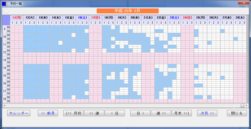Image resolution: width=251 pixels, height=129 pixels.
Task: Click the horizontal scrollbar thumb
Action: click(x=243, y=105)
